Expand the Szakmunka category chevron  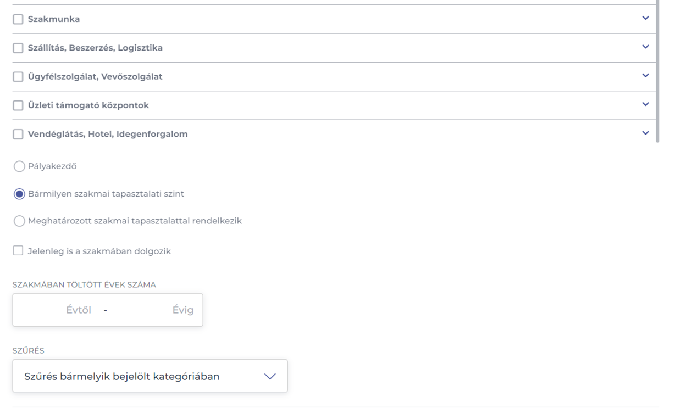pos(645,18)
